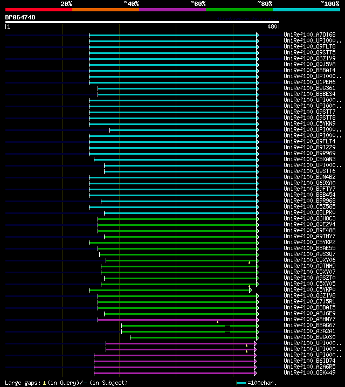
Task: Select the UniRef100_B9F488 hit
Action: (x=309, y=230)
